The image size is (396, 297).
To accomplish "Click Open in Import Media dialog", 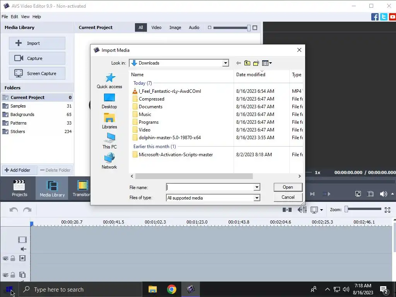I will 288,187.
